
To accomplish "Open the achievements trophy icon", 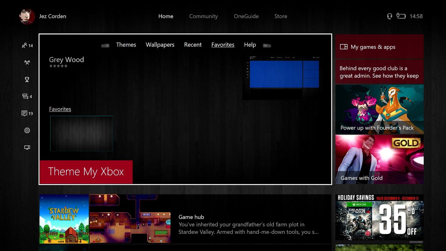I will pos(27,79).
